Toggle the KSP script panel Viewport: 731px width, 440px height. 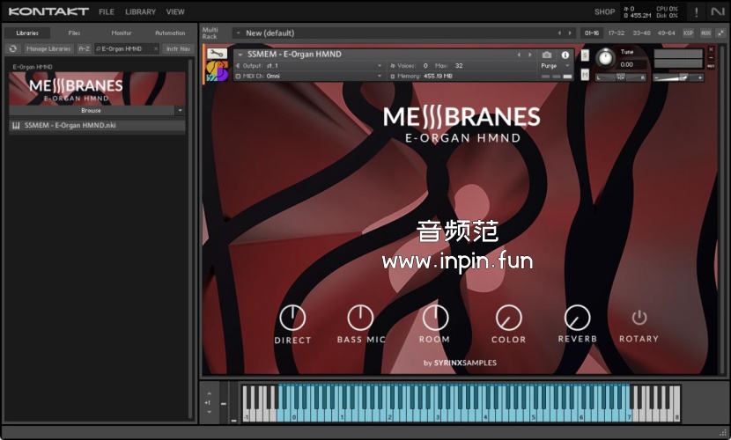[688, 33]
